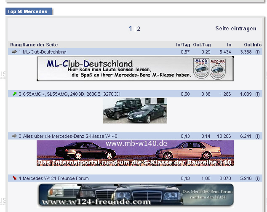Open info (i) for G55AMGK row

[x=257, y=94]
